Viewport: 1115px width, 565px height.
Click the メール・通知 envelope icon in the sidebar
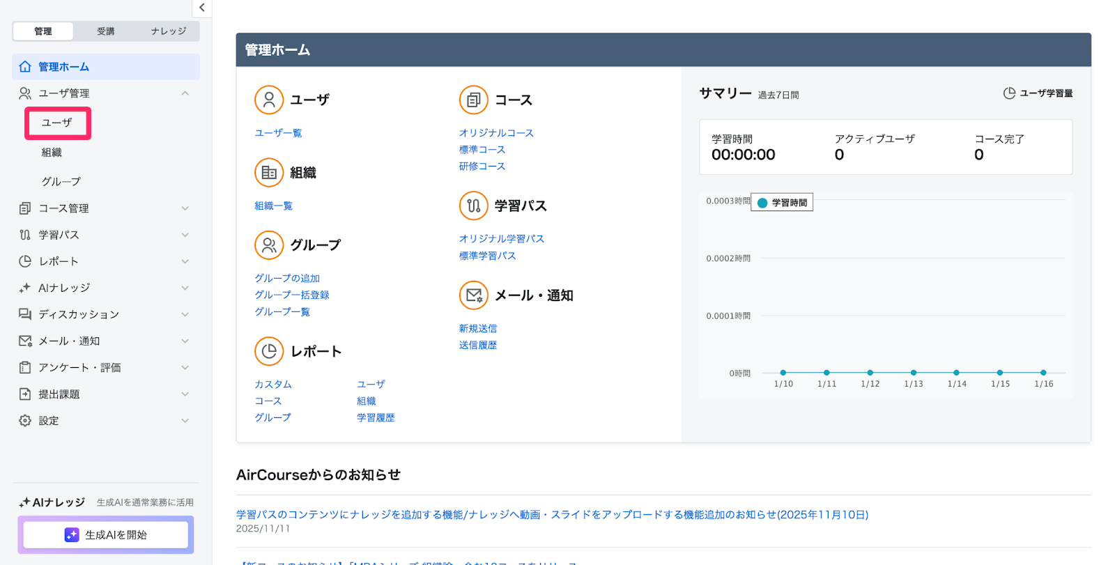[x=25, y=341]
